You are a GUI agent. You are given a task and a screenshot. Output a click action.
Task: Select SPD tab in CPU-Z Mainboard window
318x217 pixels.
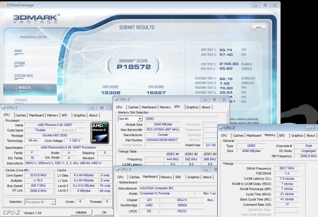pyautogui.click(x=178, y=177)
